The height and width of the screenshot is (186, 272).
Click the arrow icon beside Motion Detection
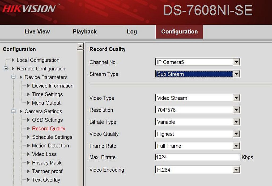(x=28, y=146)
